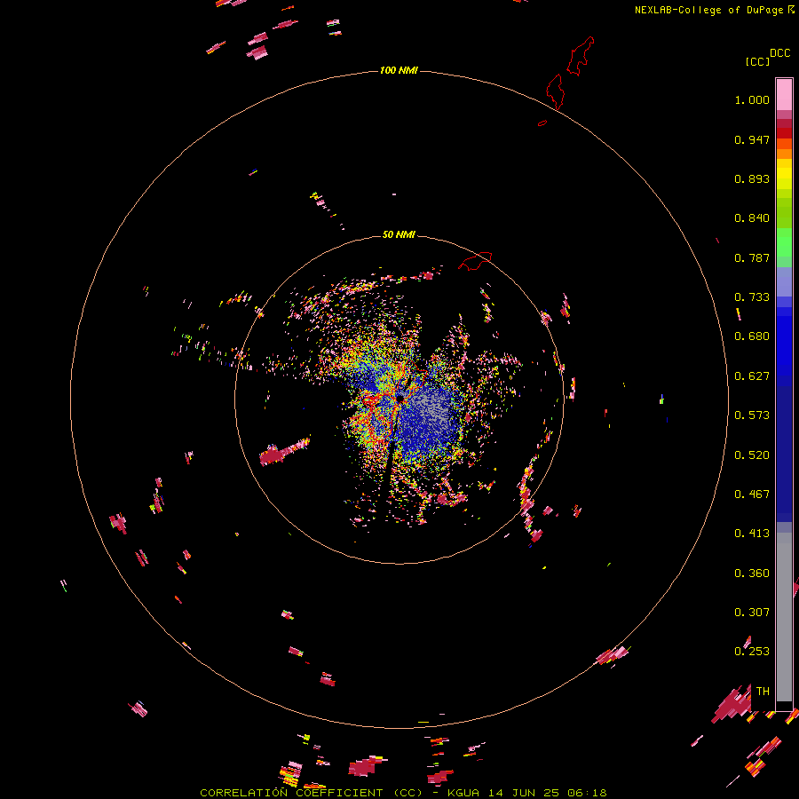The height and width of the screenshot is (799, 799).
Task: Click the red island outline on 50 NMI ring
Action: click(475, 261)
